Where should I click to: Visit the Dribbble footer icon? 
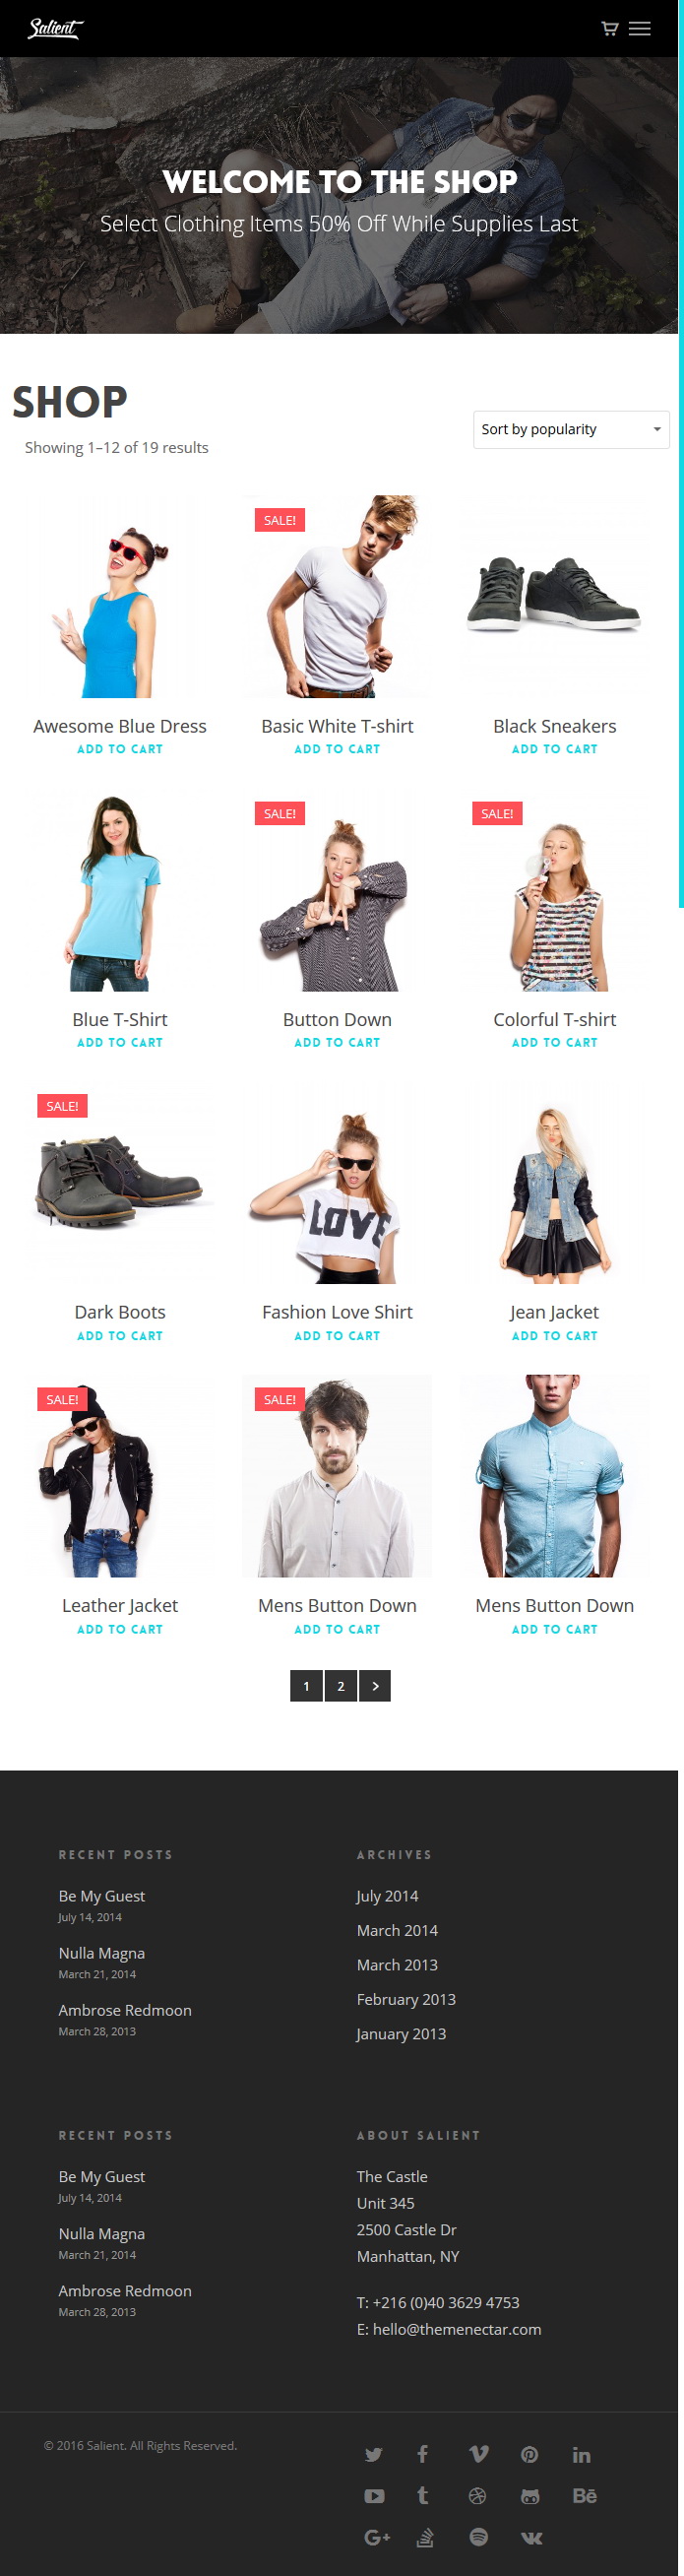(478, 2496)
